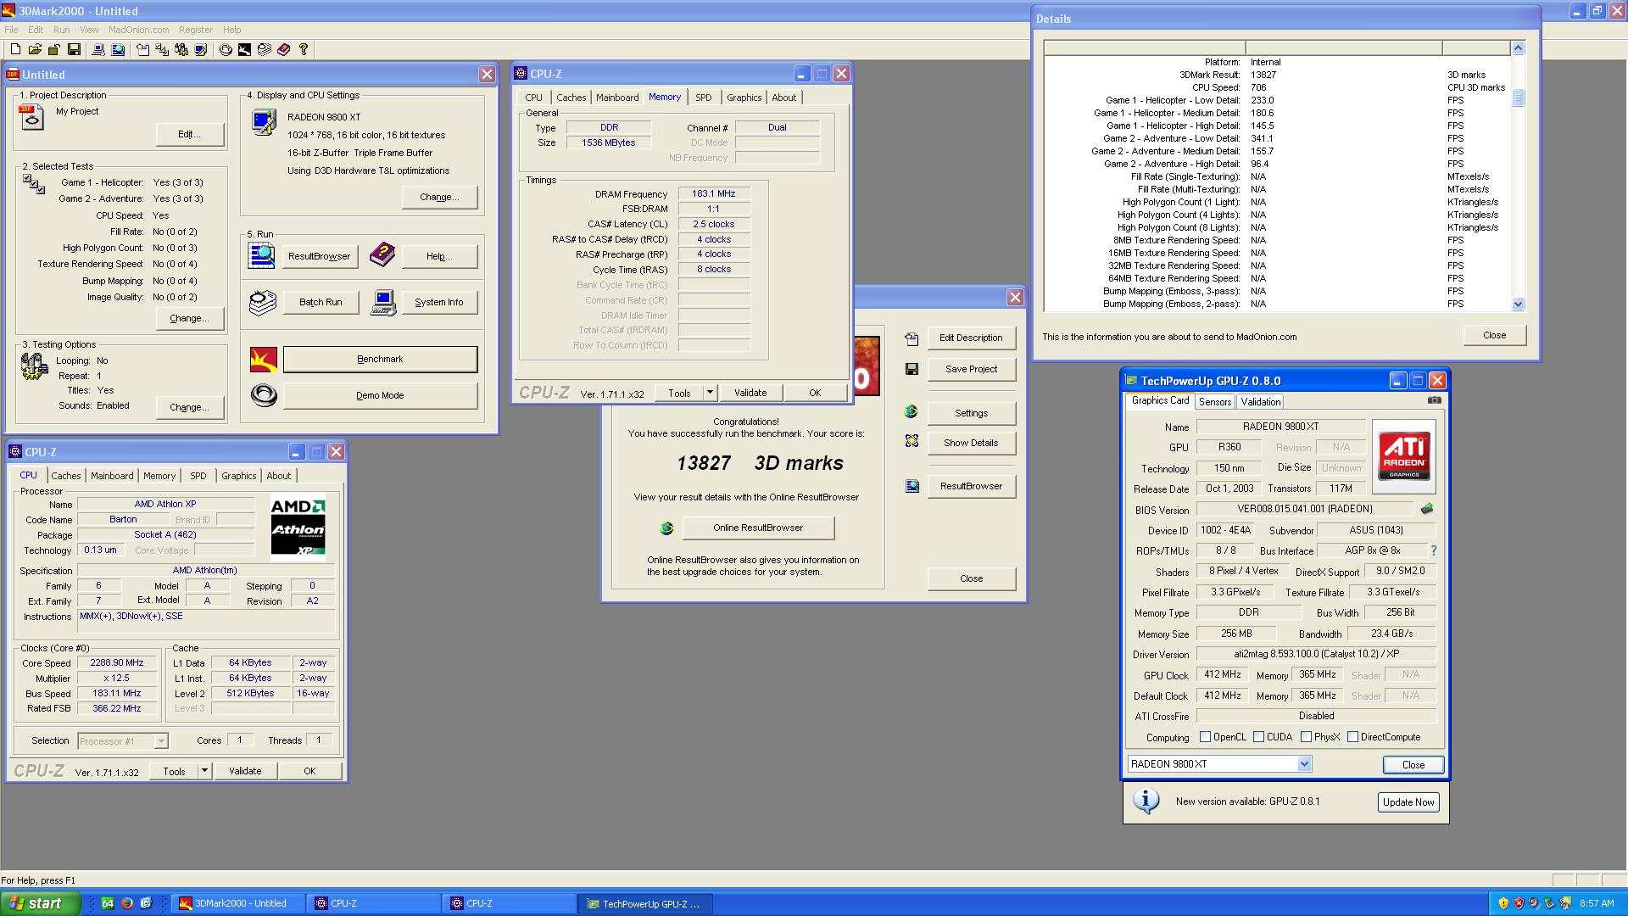Click the purple Help book toolbar icon
The width and height of the screenshot is (1628, 916).
coord(283,50)
